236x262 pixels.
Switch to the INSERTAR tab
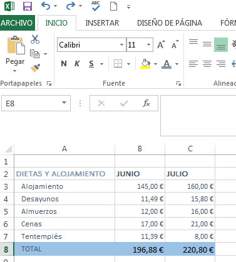pos(102,23)
